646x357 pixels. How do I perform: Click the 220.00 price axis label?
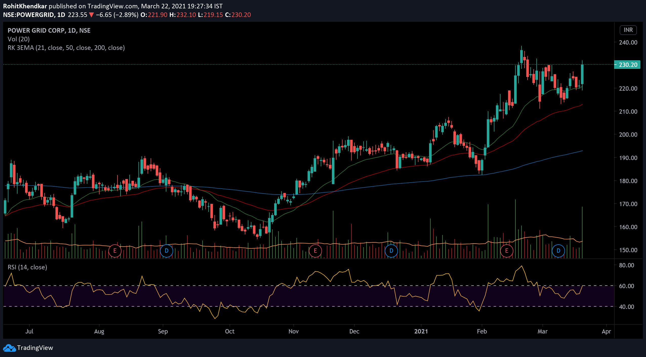pos(628,88)
